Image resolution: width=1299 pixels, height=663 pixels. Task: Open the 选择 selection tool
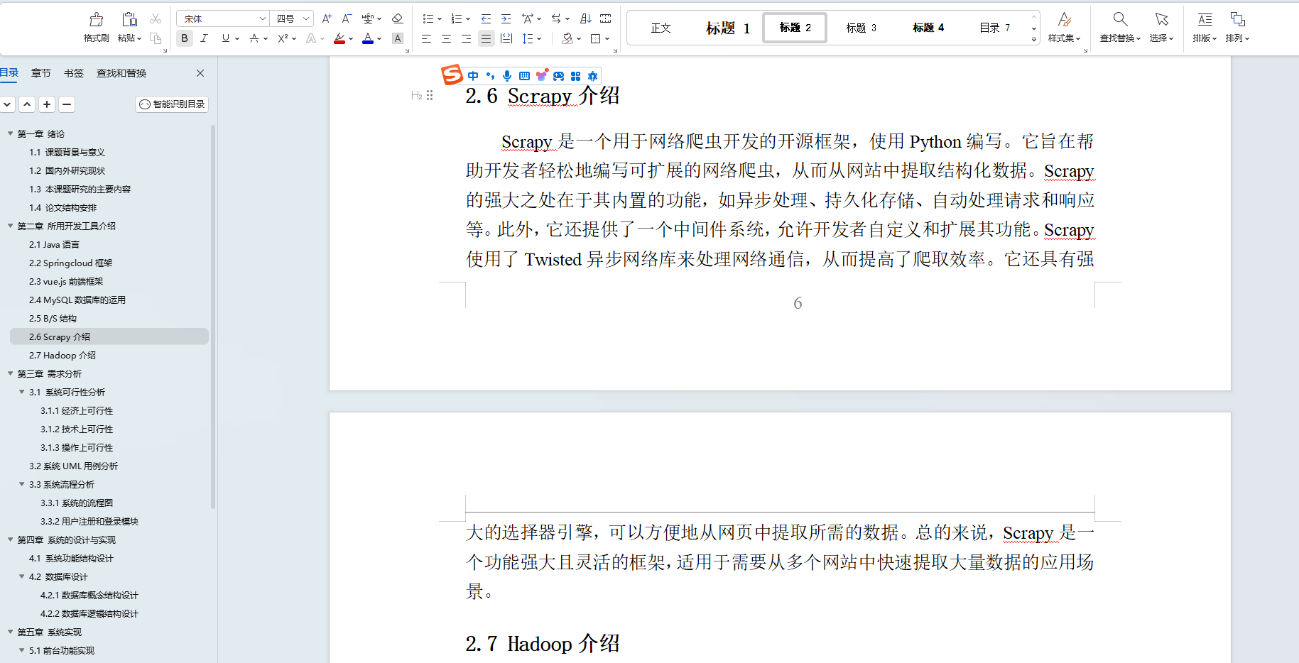[x=1162, y=27]
